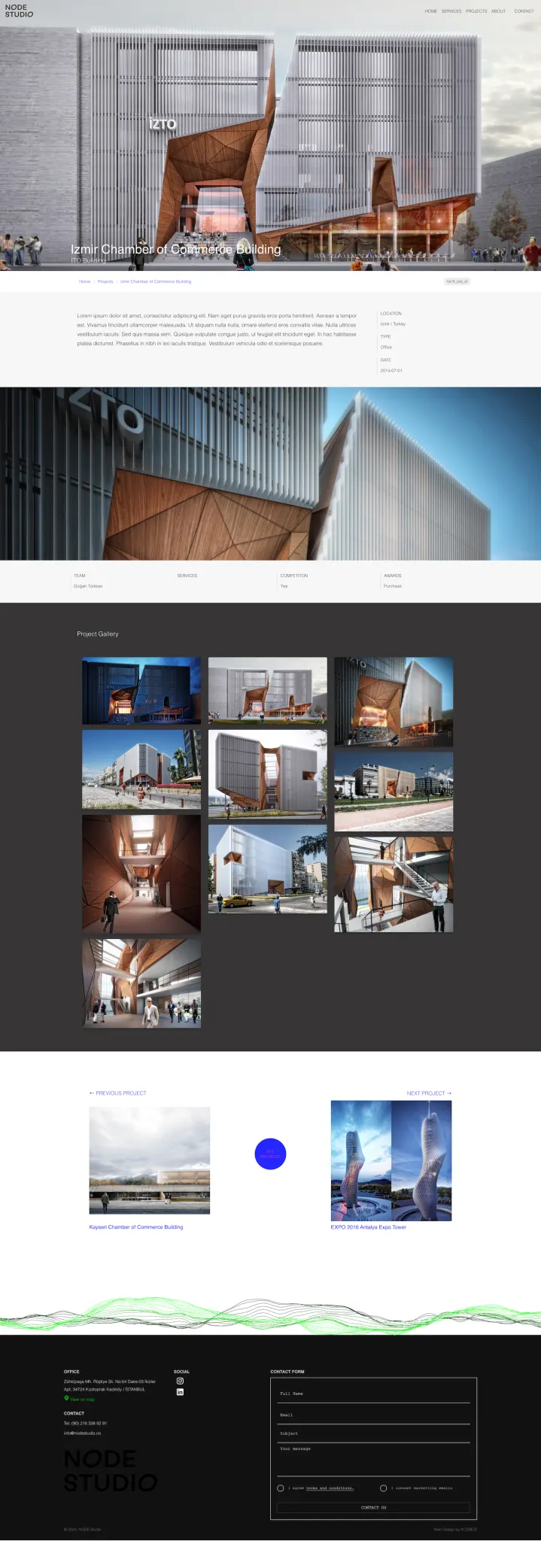Open ABOUT in top navigation
Image resolution: width=541 pixels, height=1541 pixels.
pos(498,11)
